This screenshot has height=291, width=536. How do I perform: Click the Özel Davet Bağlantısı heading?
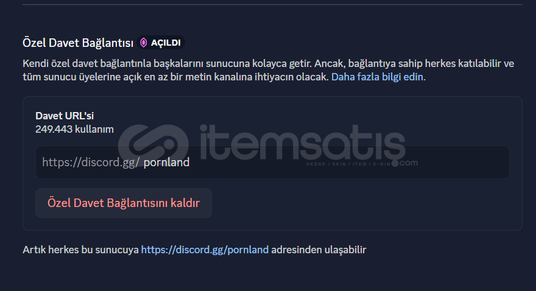tap(78, 43)
